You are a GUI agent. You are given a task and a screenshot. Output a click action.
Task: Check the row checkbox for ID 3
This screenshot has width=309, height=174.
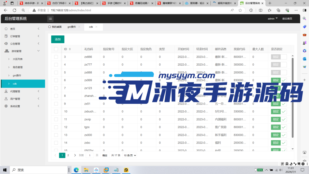(56, 56)
